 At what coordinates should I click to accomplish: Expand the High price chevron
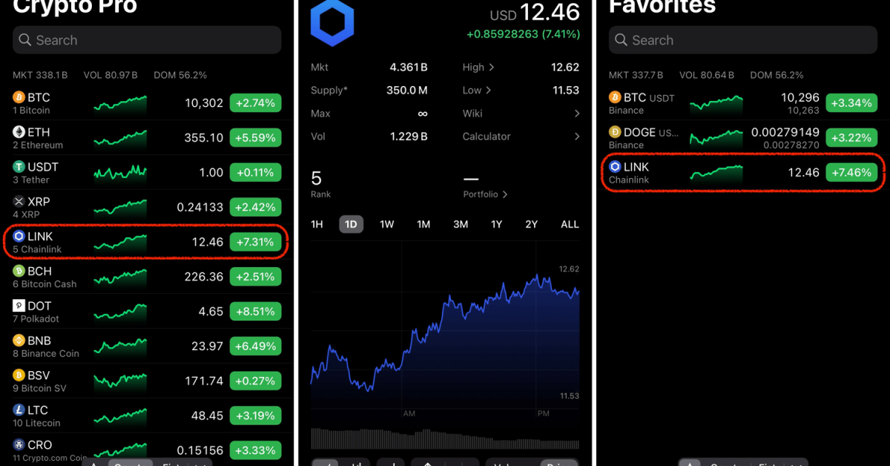pos(491,68)
